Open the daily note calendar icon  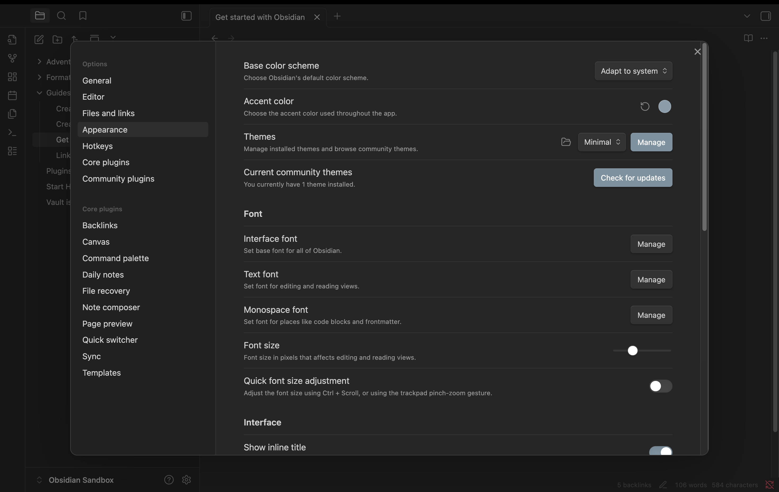pyautogui.click(x=12, y=95)
